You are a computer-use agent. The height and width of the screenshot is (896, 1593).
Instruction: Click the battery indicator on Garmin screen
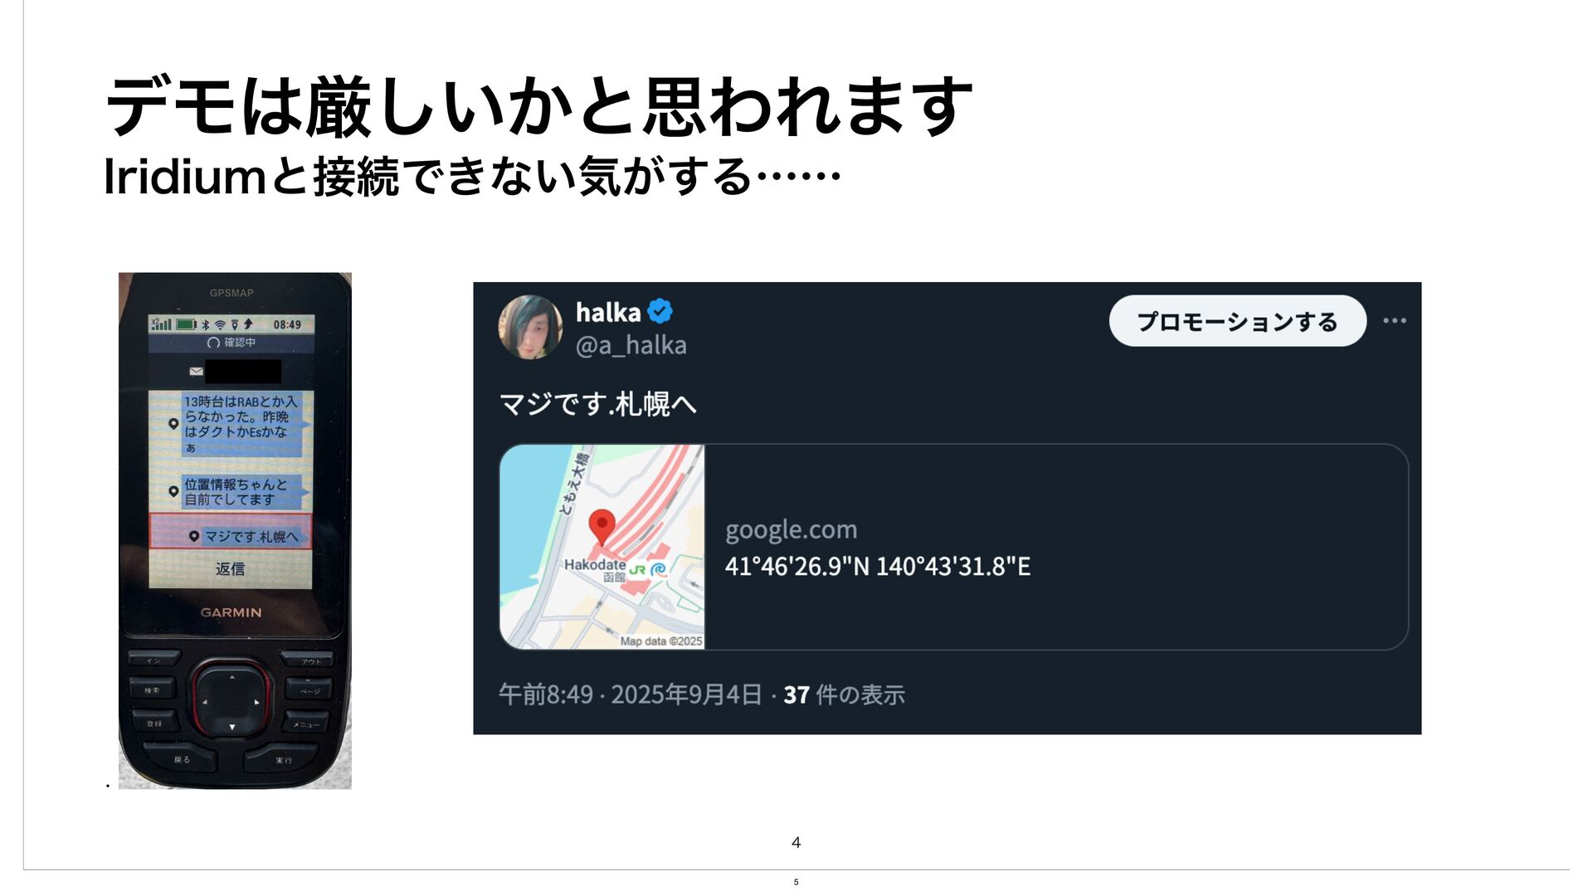coord(187,324)
